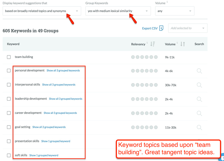Select the goal setting keyword text

point(22,127)
